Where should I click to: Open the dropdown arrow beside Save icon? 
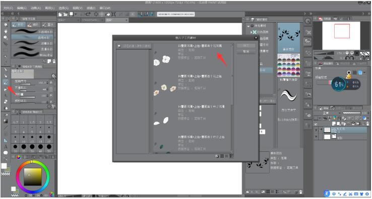coord(76,15)
